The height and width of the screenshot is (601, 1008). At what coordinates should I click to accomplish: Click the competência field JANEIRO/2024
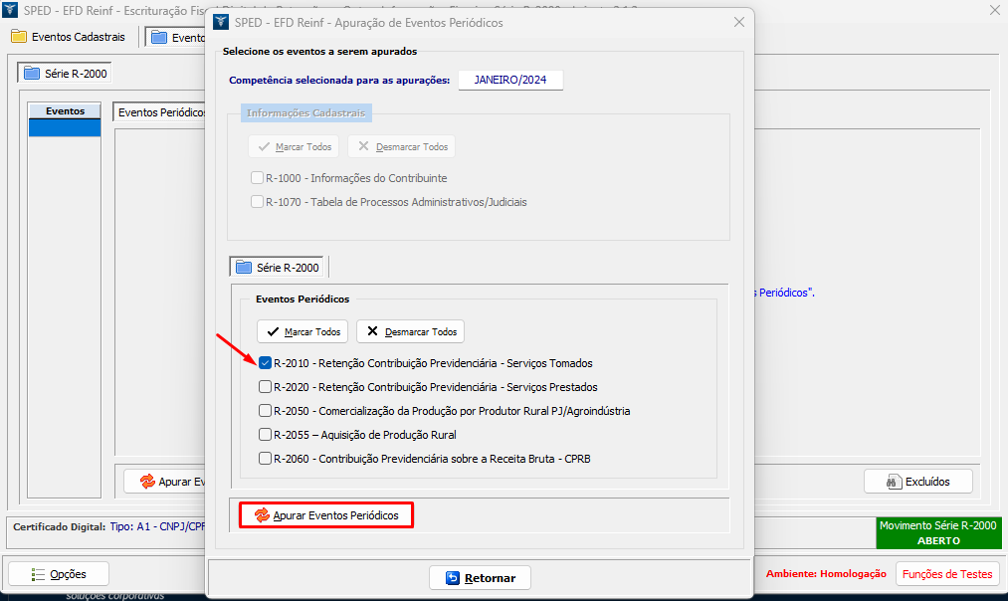point(510,80)
